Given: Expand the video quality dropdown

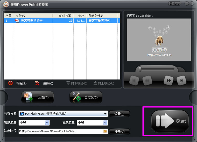Looking at the screenshot, I should pyautogui.click(x=47, y=123).
